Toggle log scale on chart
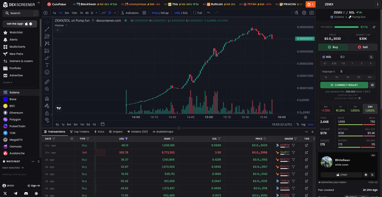 303,124
